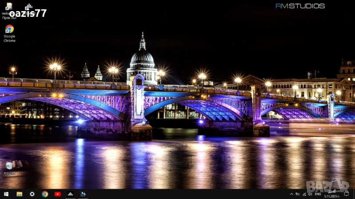Open the clock and date calendar
Screen dimensions: 355x199
pyautogui.click(x=332, y=194)
